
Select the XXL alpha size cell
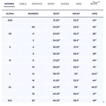coord(10,100)
